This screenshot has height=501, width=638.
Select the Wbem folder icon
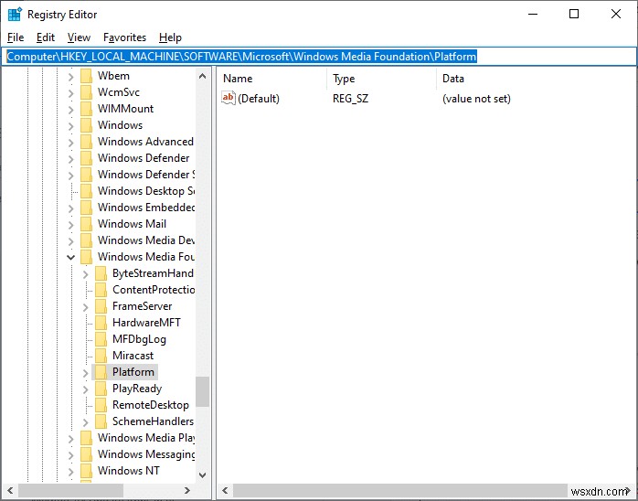pyautogui.click(x=86, y=76)
